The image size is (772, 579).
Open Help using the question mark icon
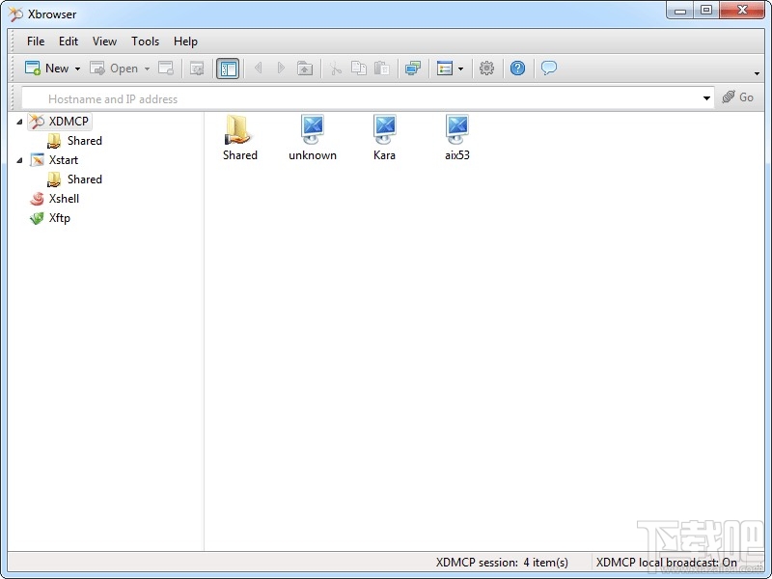click(518, 68)
